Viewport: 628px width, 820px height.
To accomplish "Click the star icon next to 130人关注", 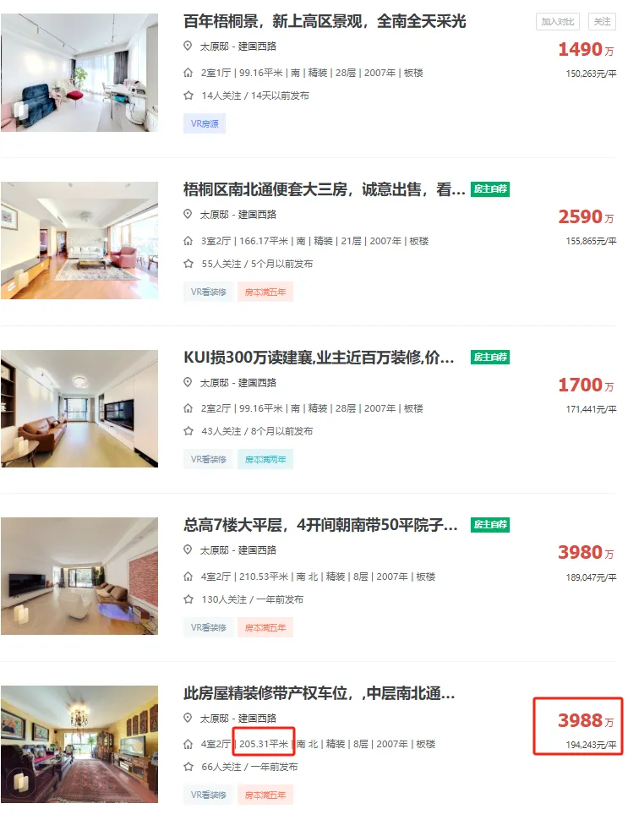I will point(188,599).
